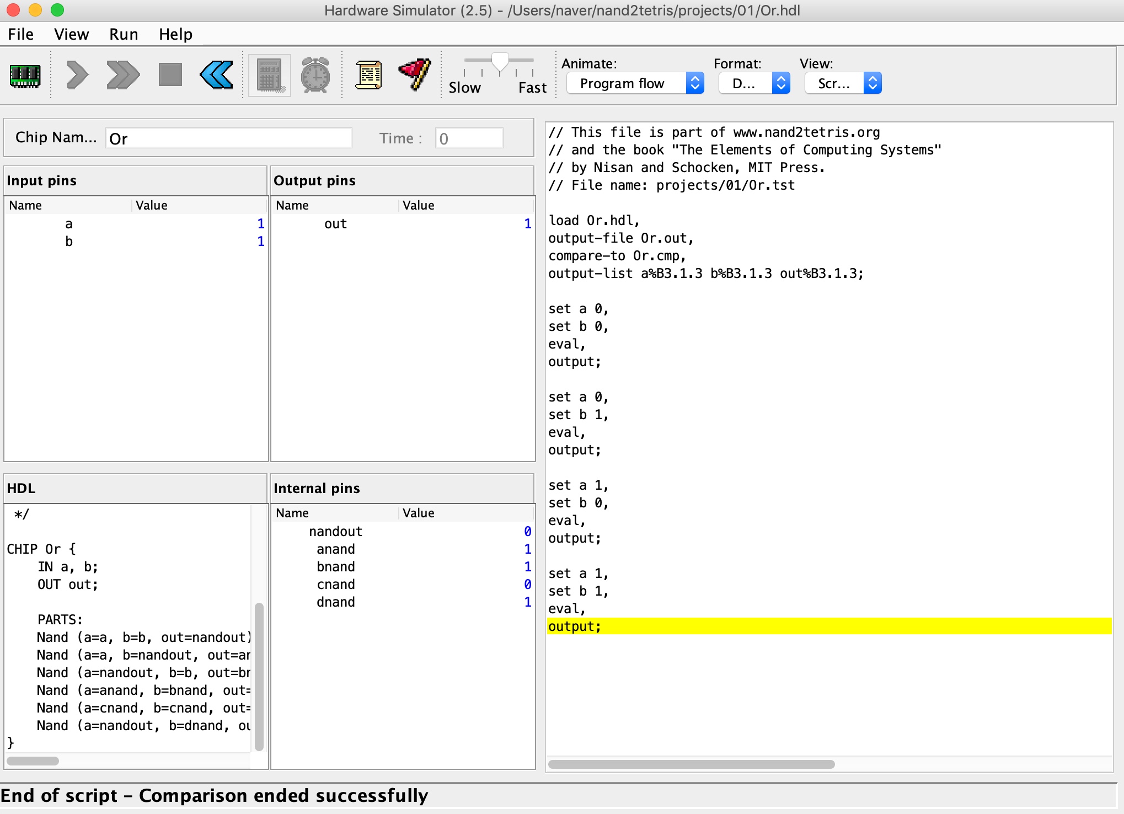The image size is (1124, 814).
Task: Click the Input pins Name column header
Action: 68,205
